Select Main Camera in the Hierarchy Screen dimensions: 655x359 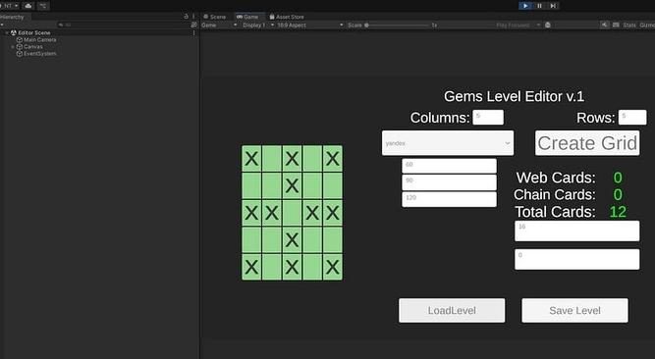39,39
